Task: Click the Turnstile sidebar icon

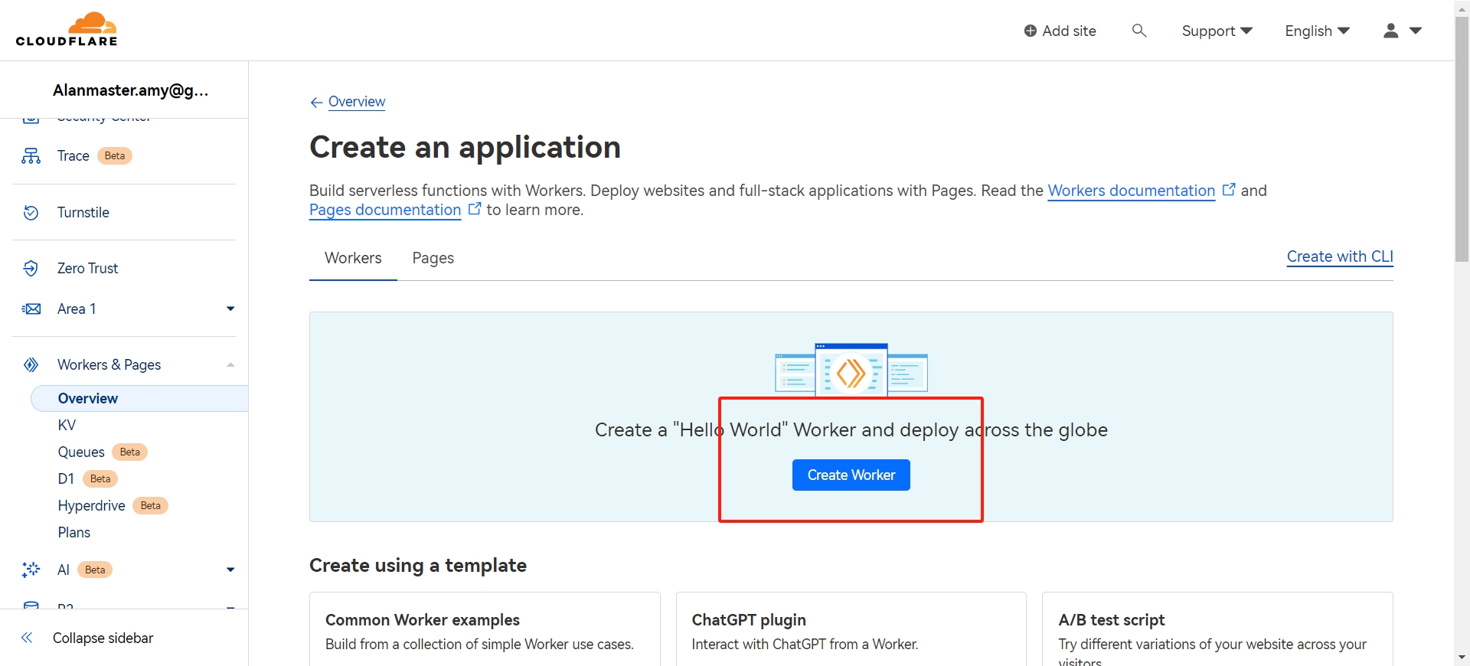Action: pos(31,213)
